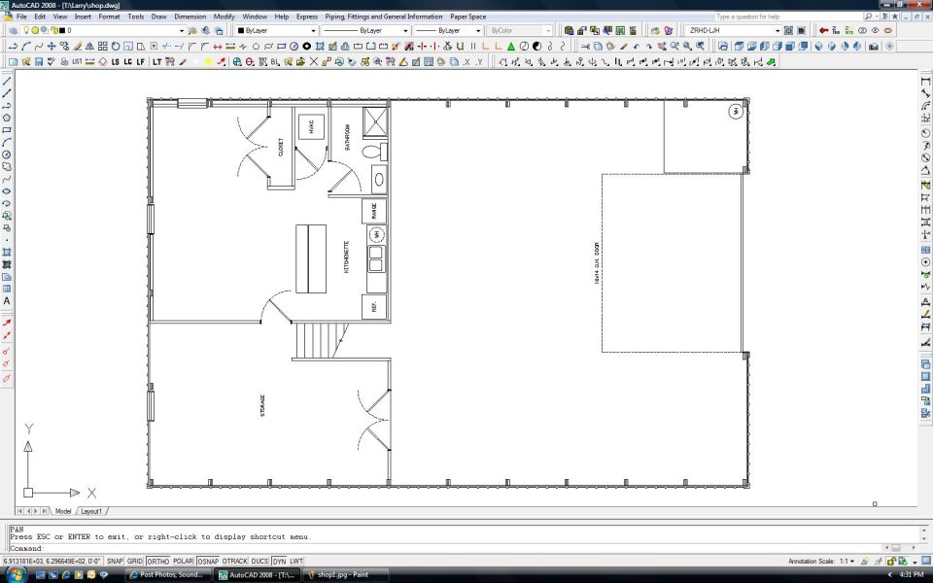Switch to the Model tab
933x583 pixels.
click(x=63, y=511)
